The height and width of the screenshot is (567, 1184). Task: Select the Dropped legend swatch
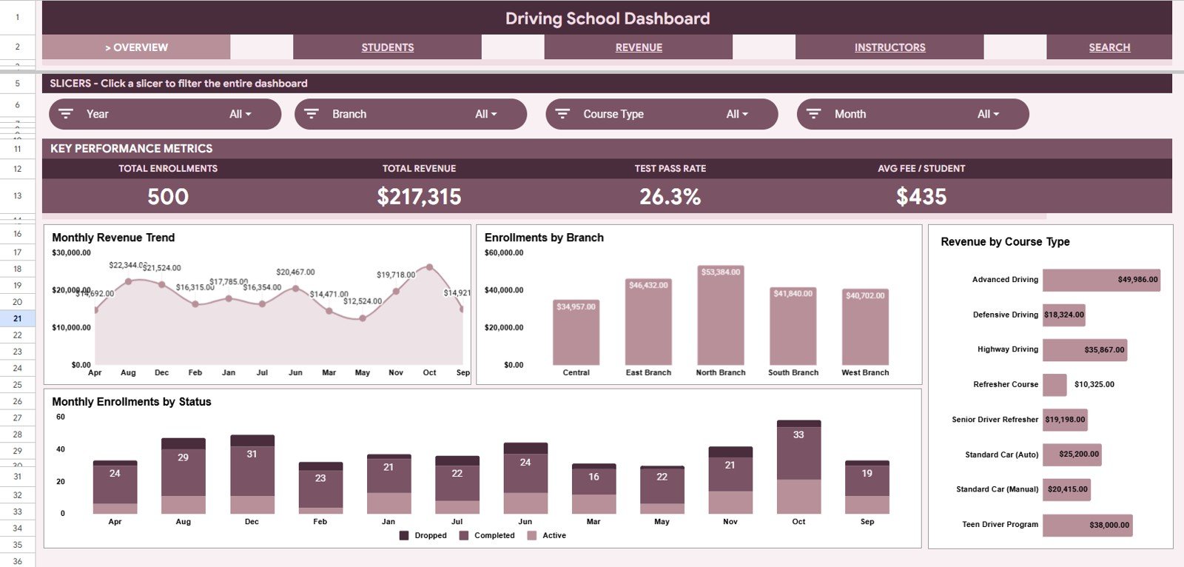(x=404, y=535)
